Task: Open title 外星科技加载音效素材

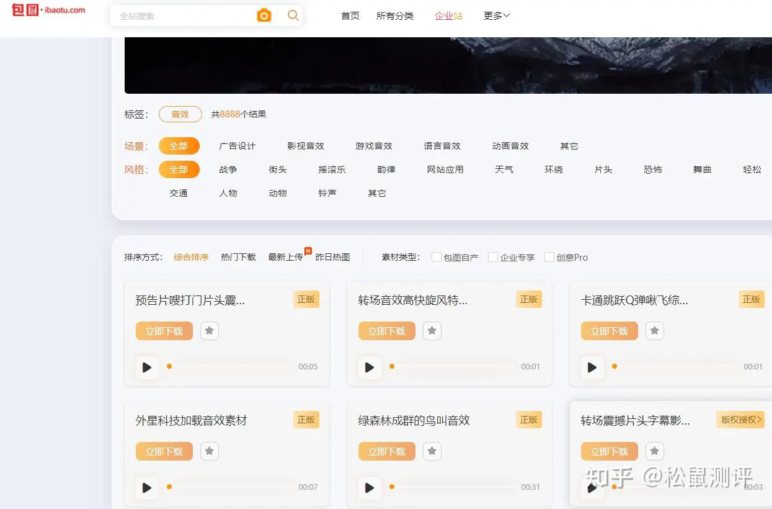Action: [x=191, y=420]
